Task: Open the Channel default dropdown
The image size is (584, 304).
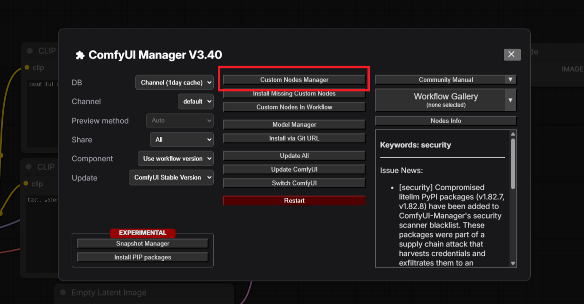Action: click(x=196, y=101)
